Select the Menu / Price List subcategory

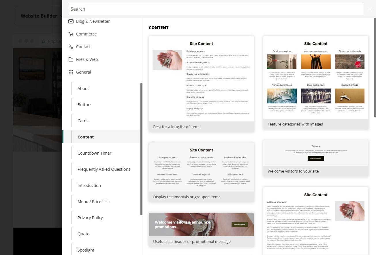tap(101, 202)
